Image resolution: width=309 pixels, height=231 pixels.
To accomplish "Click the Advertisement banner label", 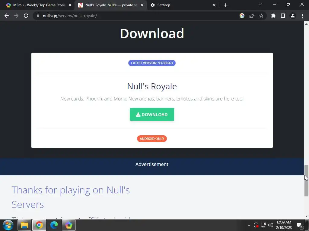I will (152, 164).
